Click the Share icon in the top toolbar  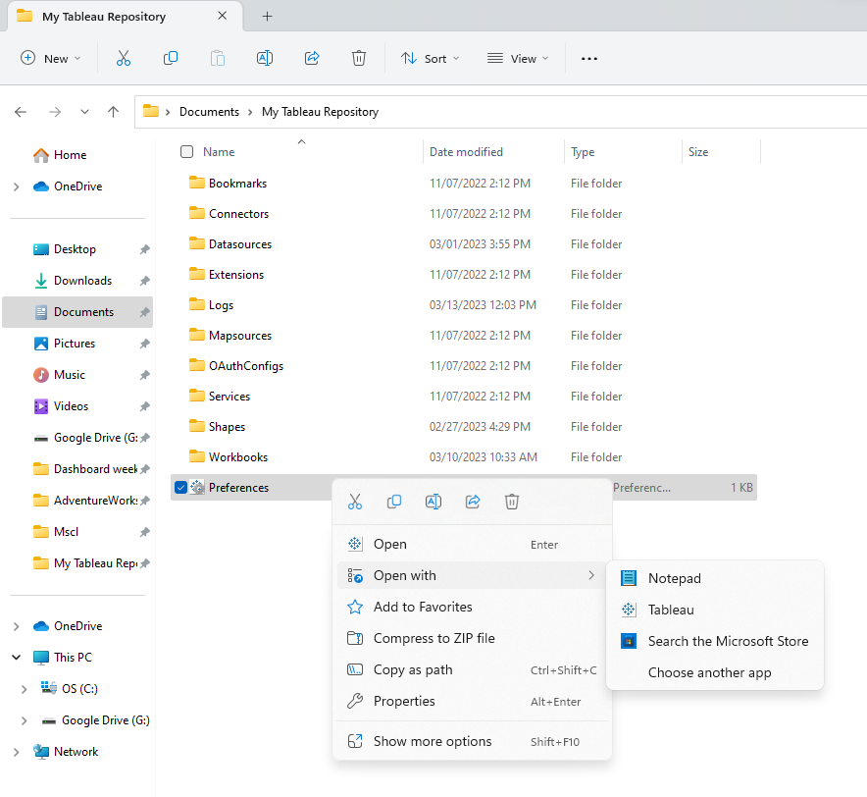tap(312, 59)
